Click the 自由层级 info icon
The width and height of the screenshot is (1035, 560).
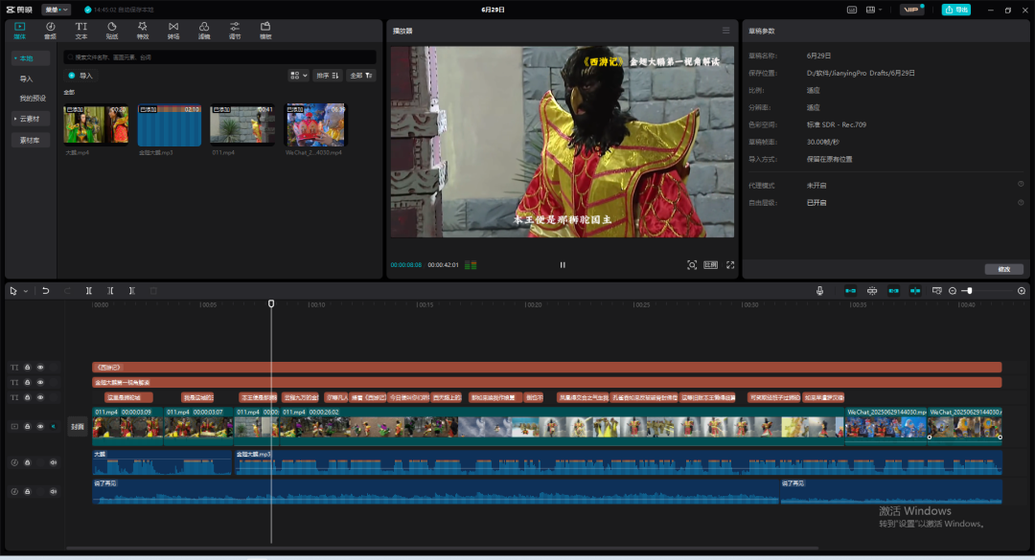[x=1021, y=203]
